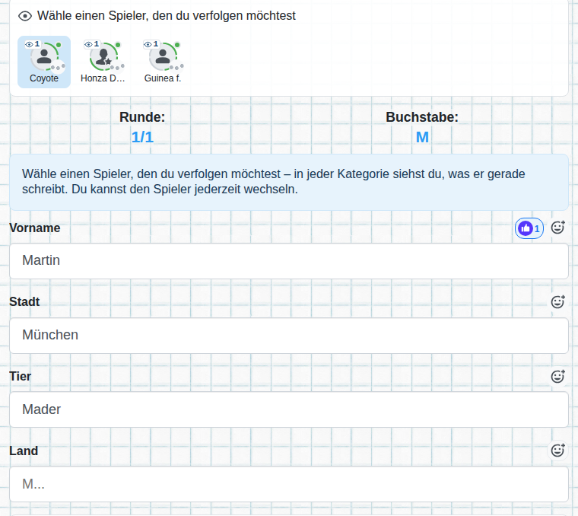Image resolution: width=578 pixels, height=516 pixels.
Task: Click the Tier field containing Mader
Action: coord(289,409)
